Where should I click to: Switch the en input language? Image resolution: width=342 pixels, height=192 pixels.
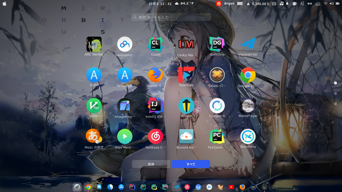310,3
